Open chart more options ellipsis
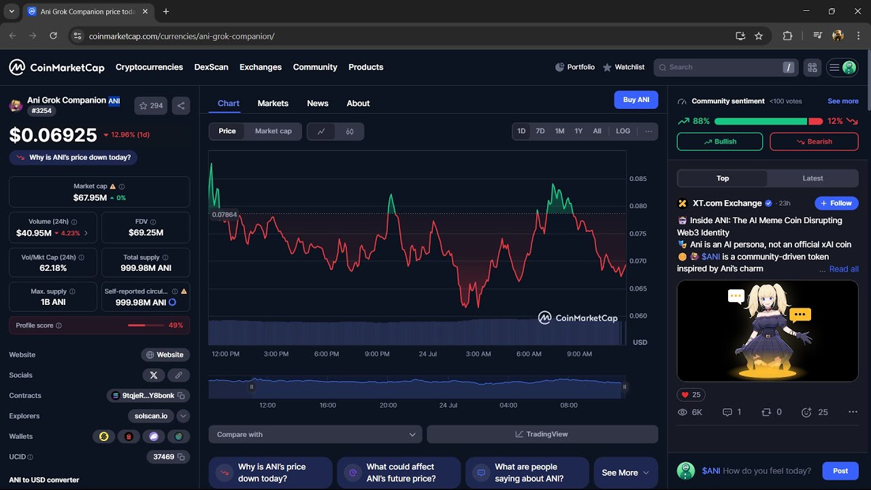This screenshot has height=490, width=871. tap(648, 131)
